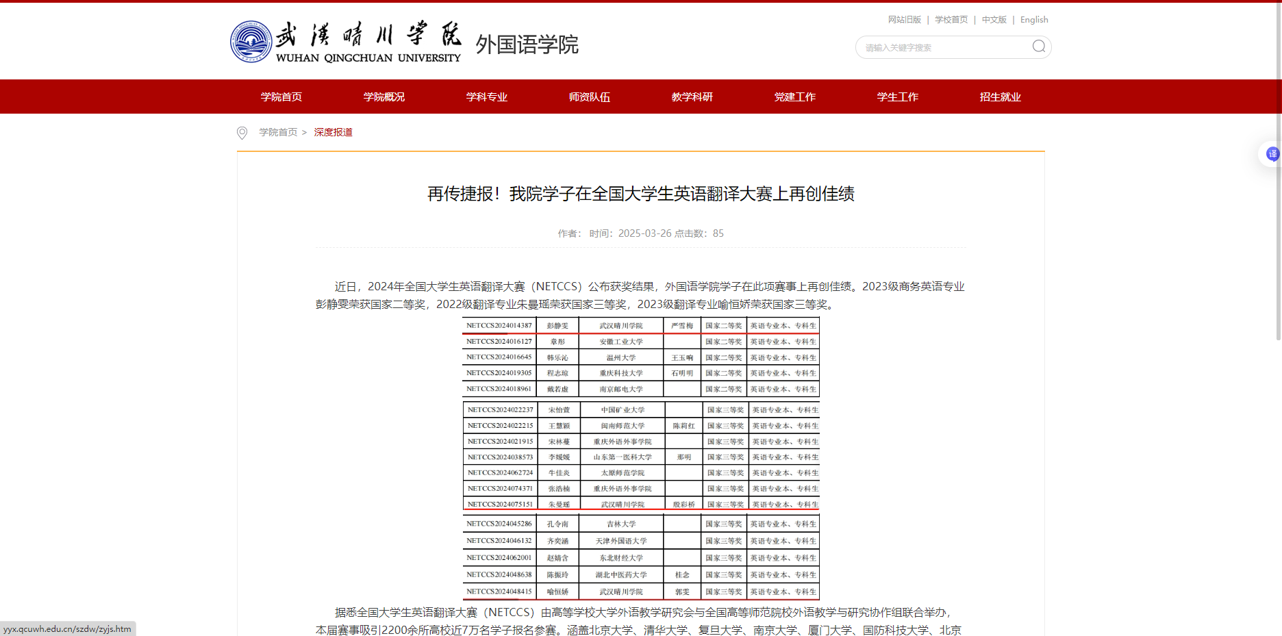Open the 学院首页 navigation menu item
Image resolution: width=1282 pixels, height=636 pixels.
[x=281, y=97]
